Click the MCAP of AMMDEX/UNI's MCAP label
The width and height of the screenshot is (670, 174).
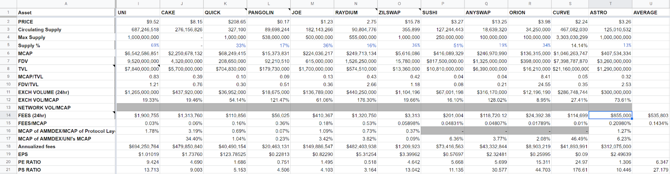(x=66, y=139)
